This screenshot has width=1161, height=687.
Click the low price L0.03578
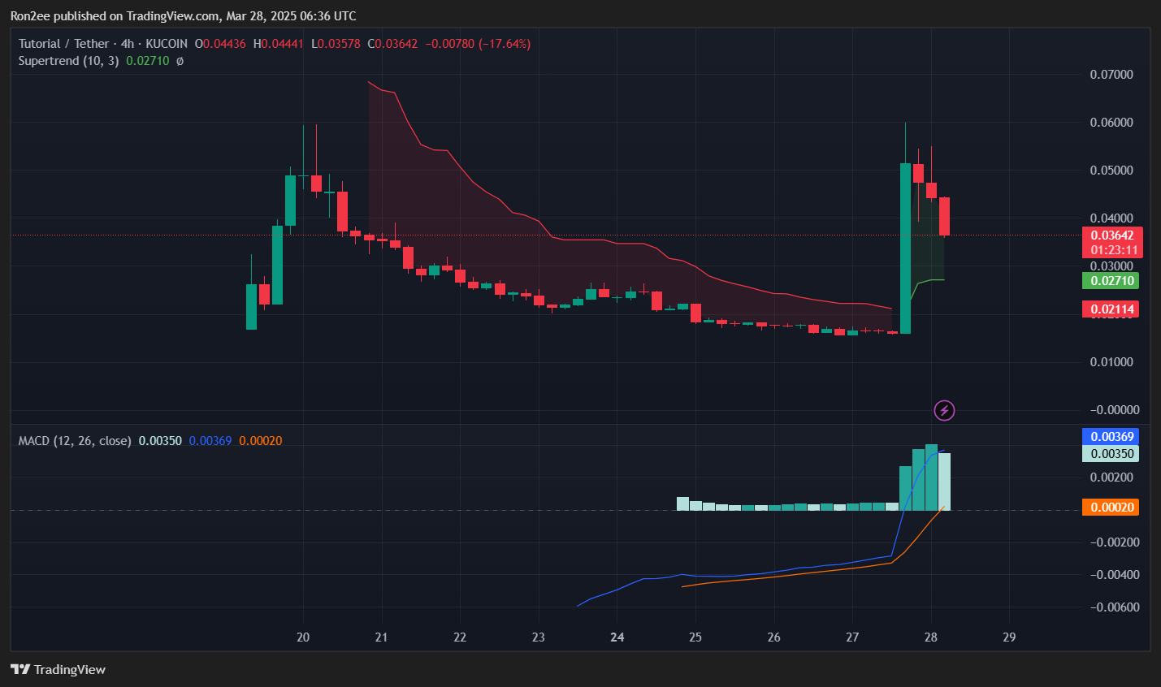pyautogui.click(x=336, y=44)
